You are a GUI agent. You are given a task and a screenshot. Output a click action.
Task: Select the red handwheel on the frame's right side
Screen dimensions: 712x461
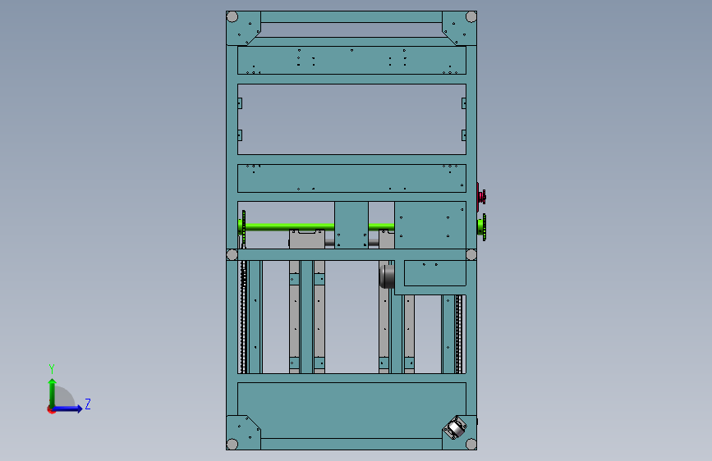(x=481, y=197)
